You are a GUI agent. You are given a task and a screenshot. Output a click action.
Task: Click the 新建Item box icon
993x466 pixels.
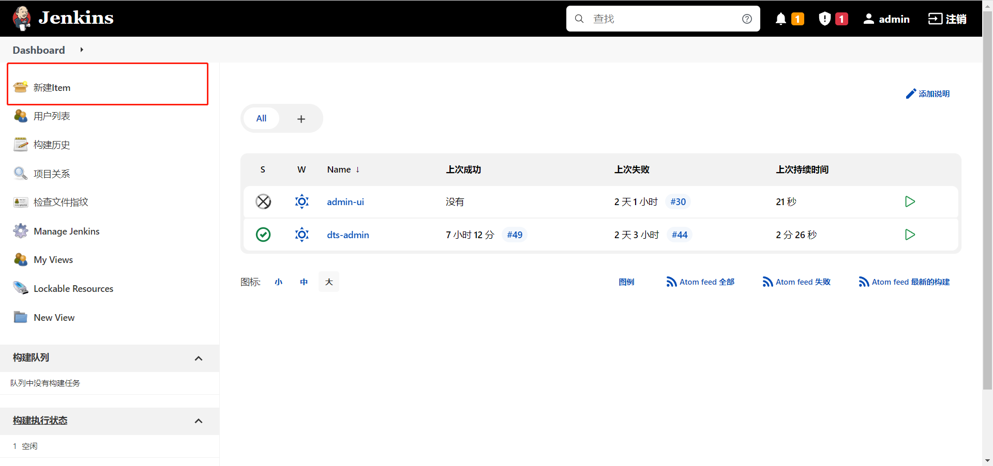[21, 87]
